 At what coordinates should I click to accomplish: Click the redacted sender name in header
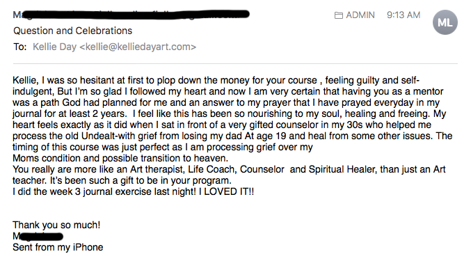131,15
